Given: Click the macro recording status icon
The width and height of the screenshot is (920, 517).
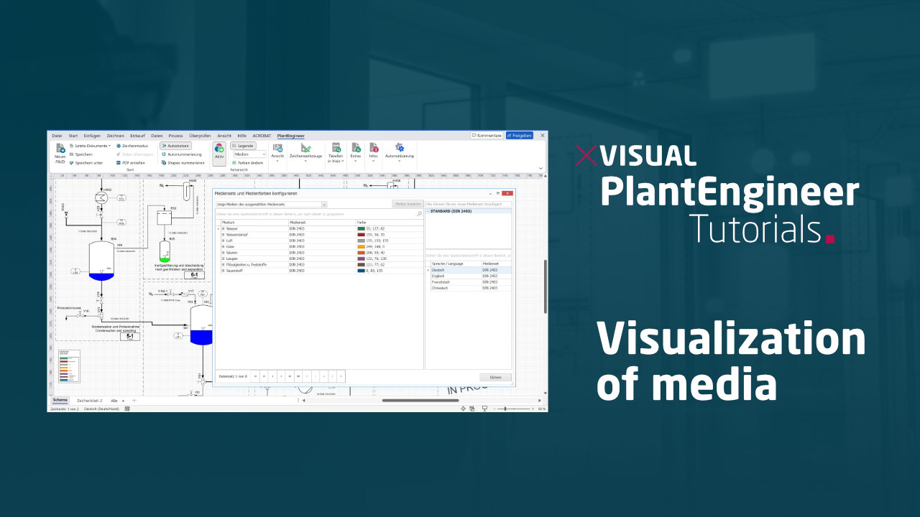Looking at the screenshot, I should [x=127, y=408].
